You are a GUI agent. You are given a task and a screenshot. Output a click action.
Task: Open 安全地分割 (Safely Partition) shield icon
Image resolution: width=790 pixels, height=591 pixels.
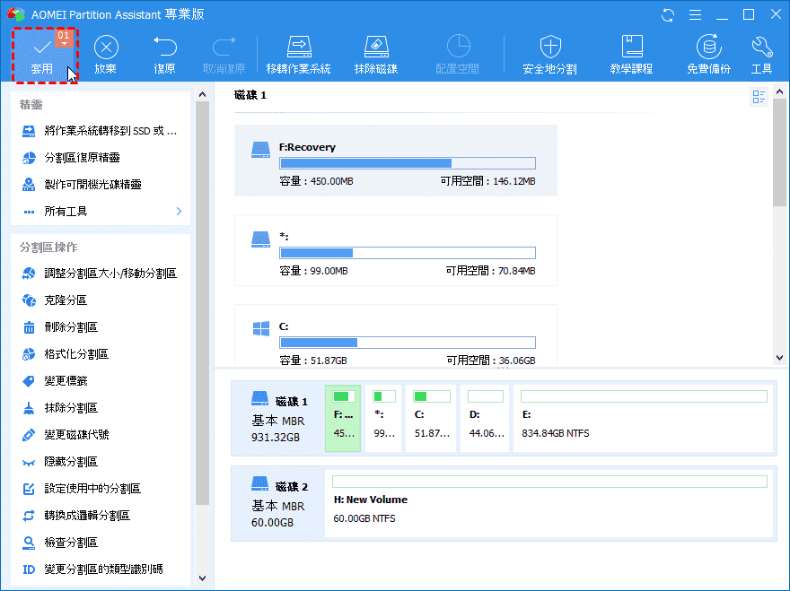coord(550,47)
